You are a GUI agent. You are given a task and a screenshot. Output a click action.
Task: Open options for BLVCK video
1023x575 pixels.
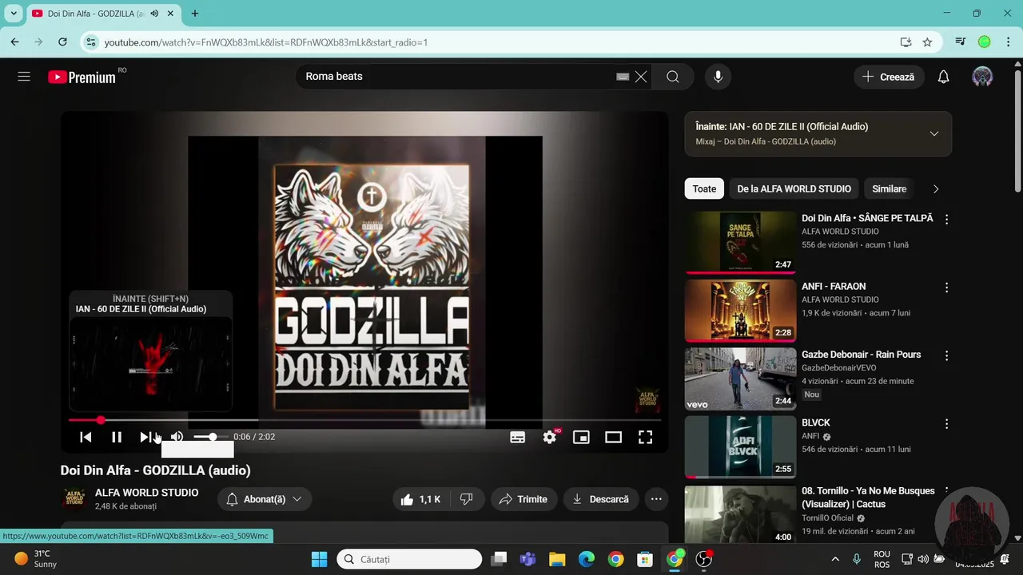[946, 423]
